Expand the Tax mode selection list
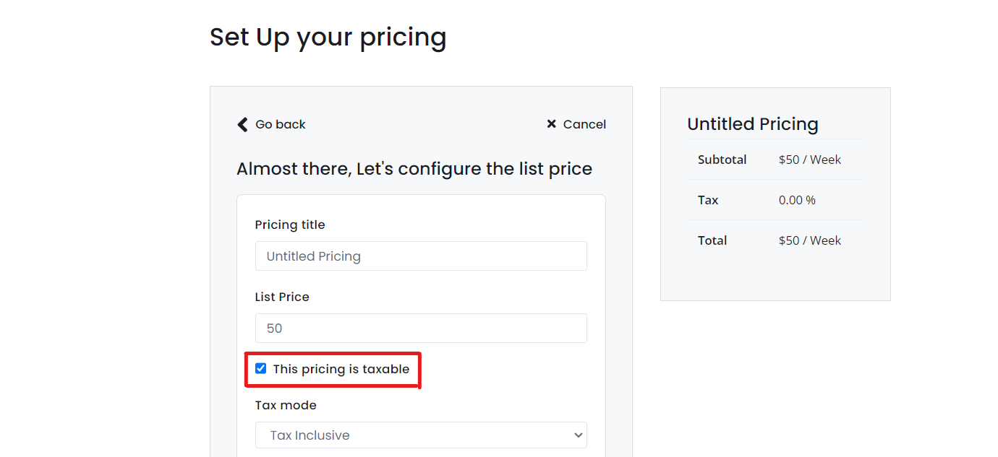Screen dimensions: 998x457 (421, 435)
